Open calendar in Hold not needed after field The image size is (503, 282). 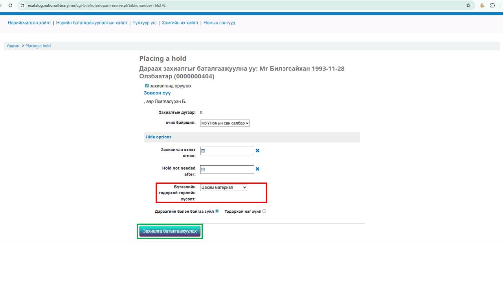click(203, 170)
